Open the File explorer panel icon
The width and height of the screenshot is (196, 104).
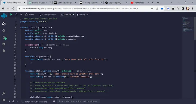pyautogui.click(x=4, y=24)
